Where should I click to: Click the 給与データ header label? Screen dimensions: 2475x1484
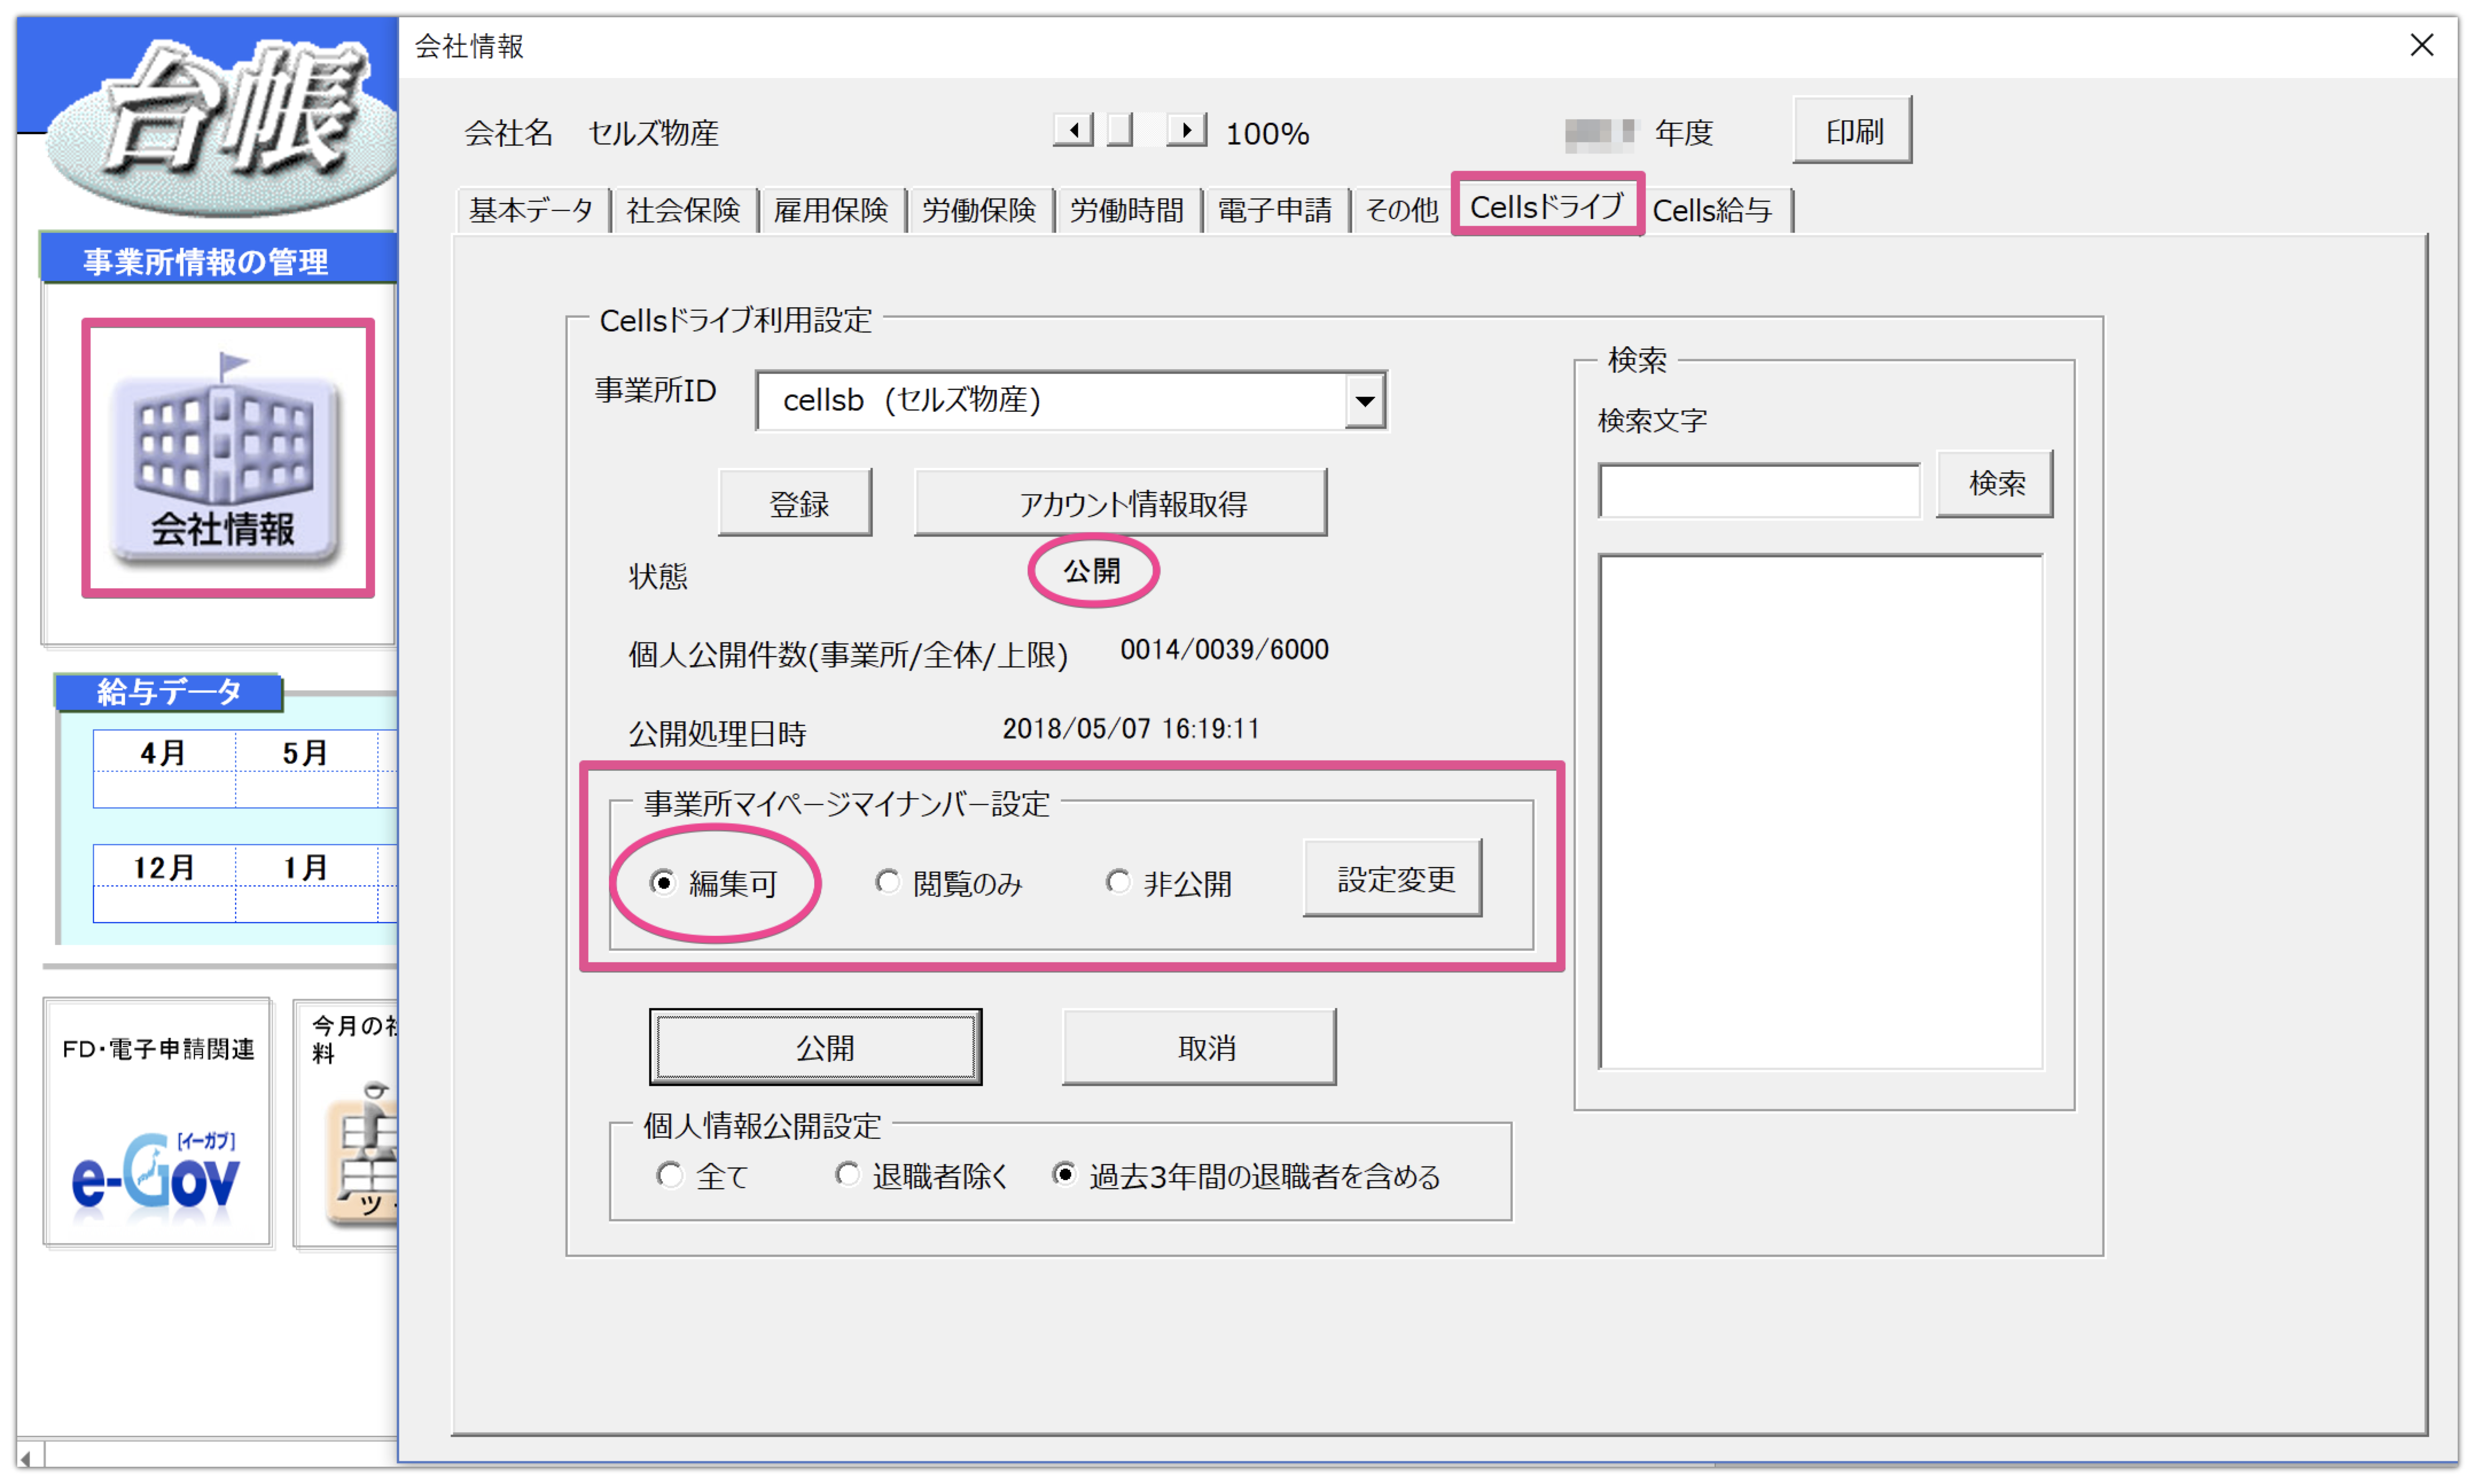pos(168,692)
